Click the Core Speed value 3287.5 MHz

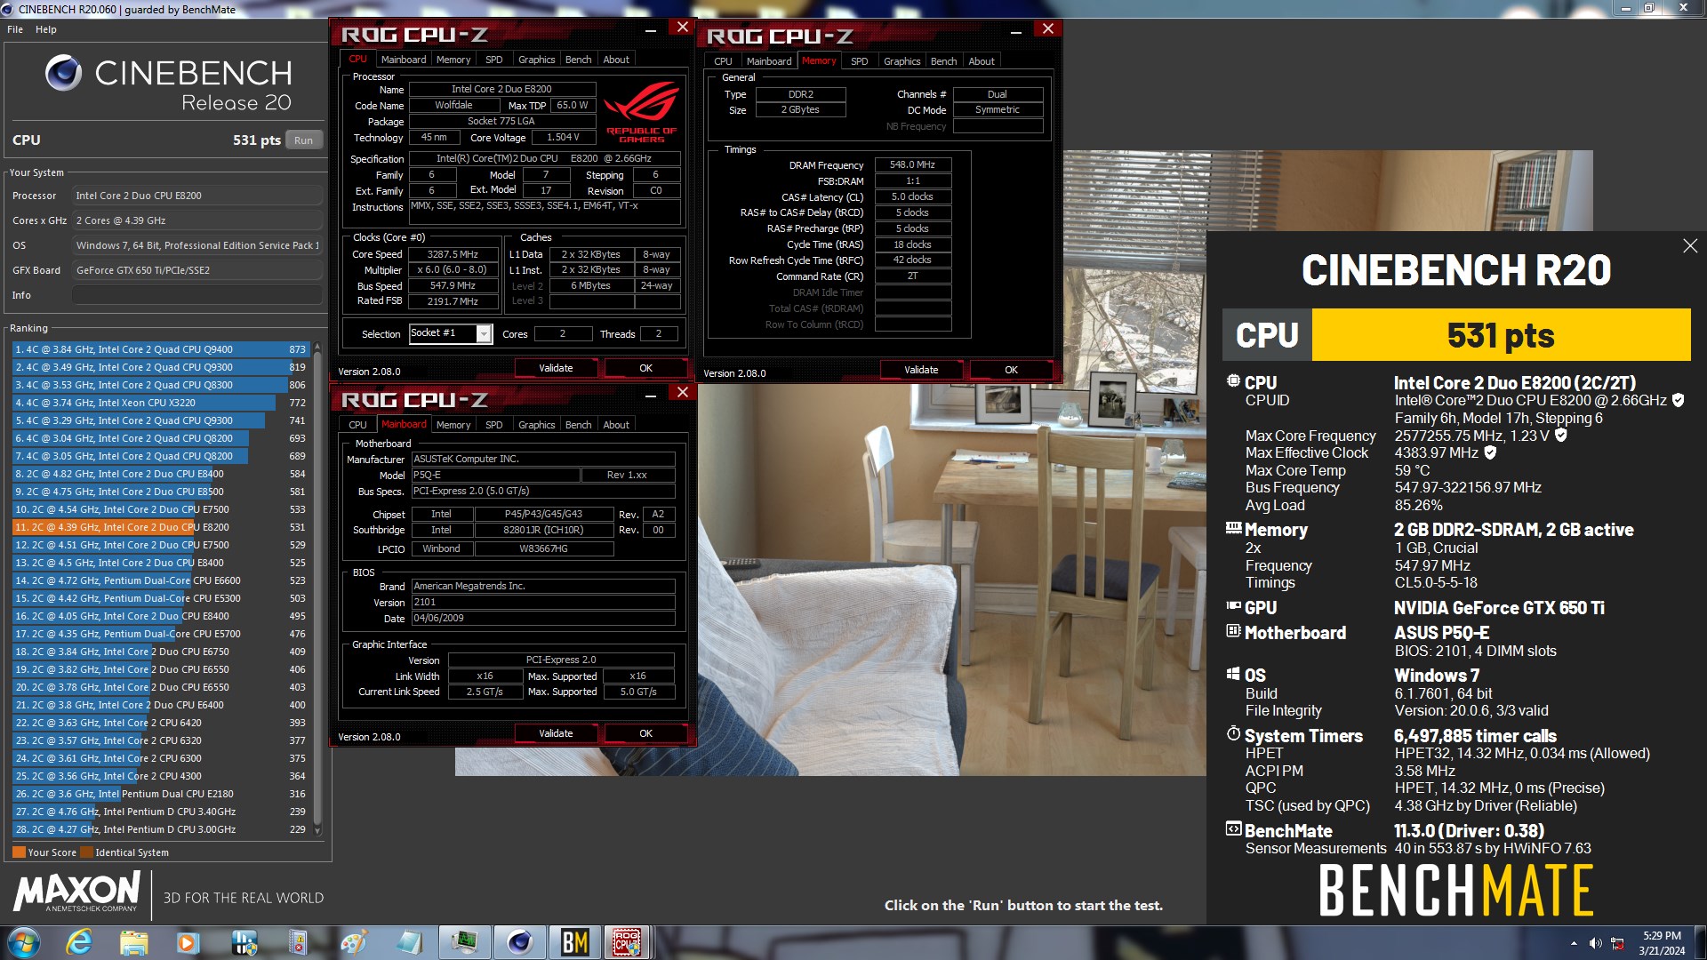[x=453, y=254]
